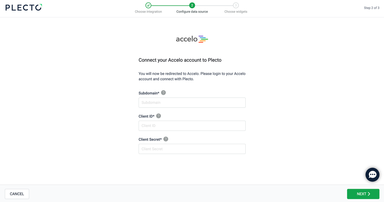This screenshot has width=384, height=202.
Task: Click the Accelo logo
Action: [192, 39]
